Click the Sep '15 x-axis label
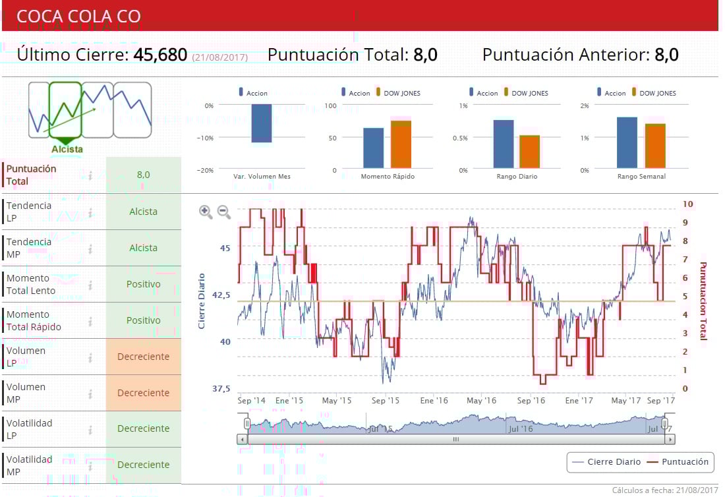 pyautogui.click(x=385, y=400)
